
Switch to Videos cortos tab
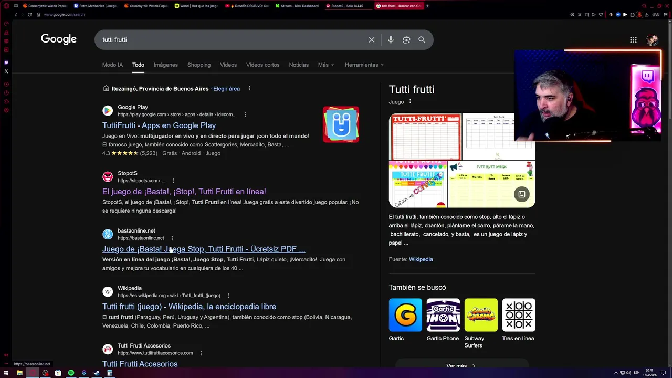point(263,65)
